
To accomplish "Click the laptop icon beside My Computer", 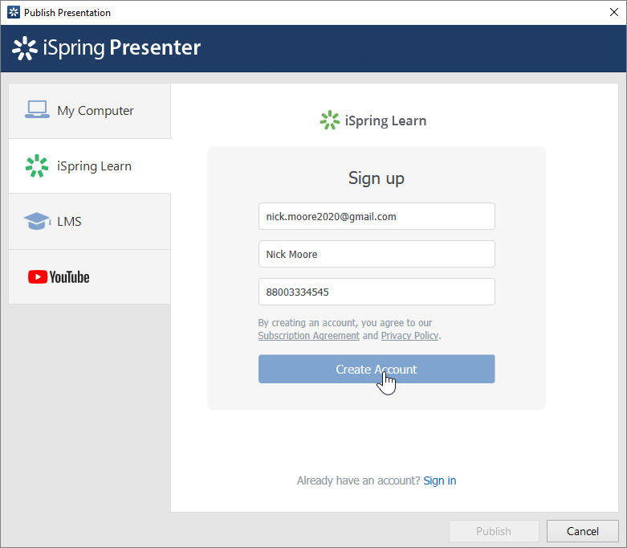I will [x=37, y=109].
